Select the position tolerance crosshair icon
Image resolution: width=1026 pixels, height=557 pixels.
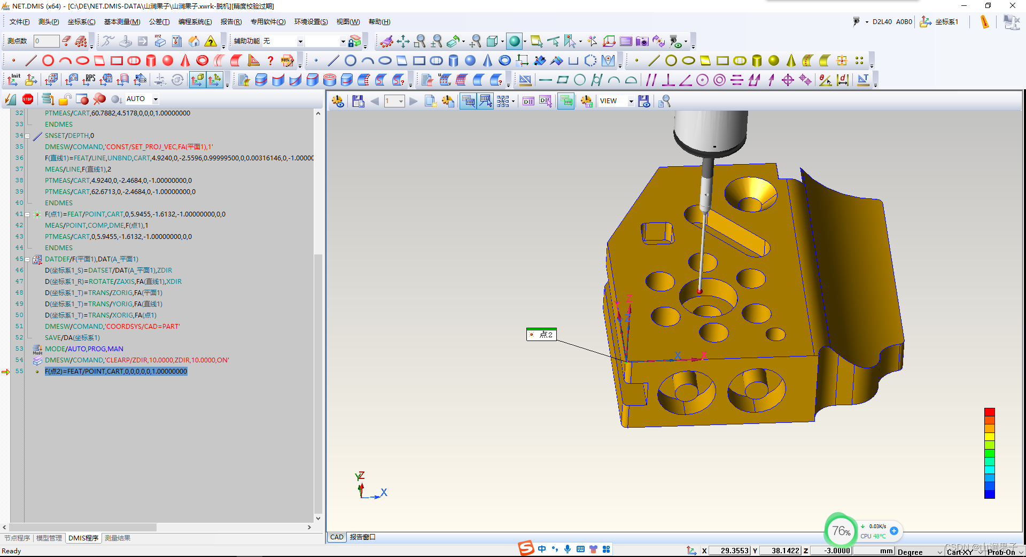click(x=788, y=80)
